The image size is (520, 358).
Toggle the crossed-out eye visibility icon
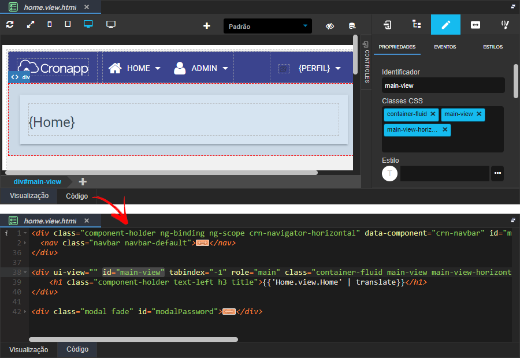pyautogui.click(x=330, y=26)
